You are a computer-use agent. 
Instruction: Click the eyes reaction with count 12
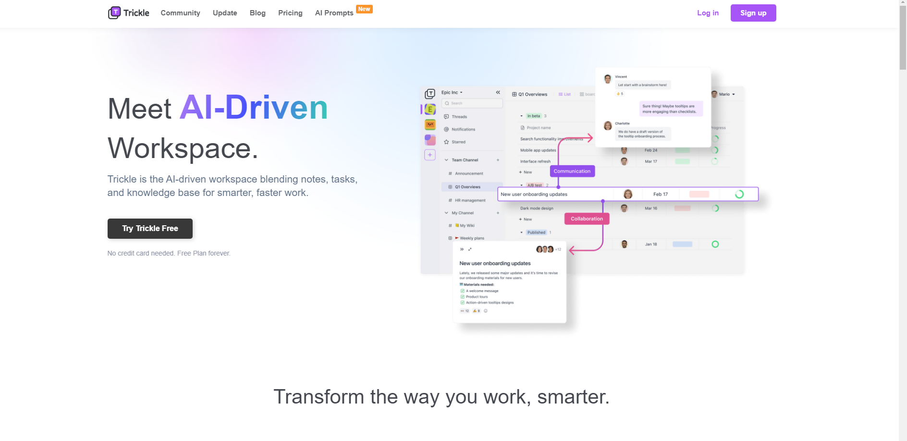465,311
